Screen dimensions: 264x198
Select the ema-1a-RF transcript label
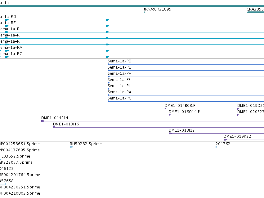[x=11, y=35]
